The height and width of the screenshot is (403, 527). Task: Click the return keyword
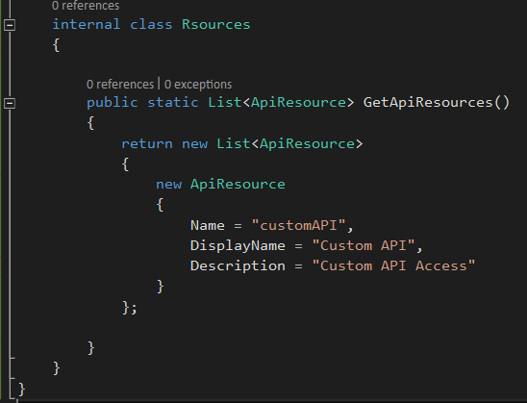147,144
